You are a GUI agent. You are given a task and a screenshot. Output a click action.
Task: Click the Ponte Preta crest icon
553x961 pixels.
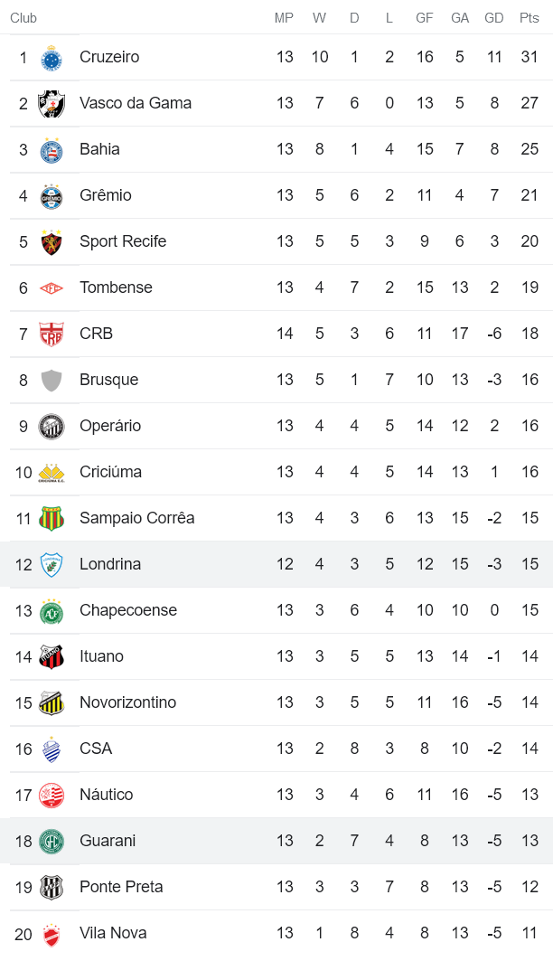point(52,888)
